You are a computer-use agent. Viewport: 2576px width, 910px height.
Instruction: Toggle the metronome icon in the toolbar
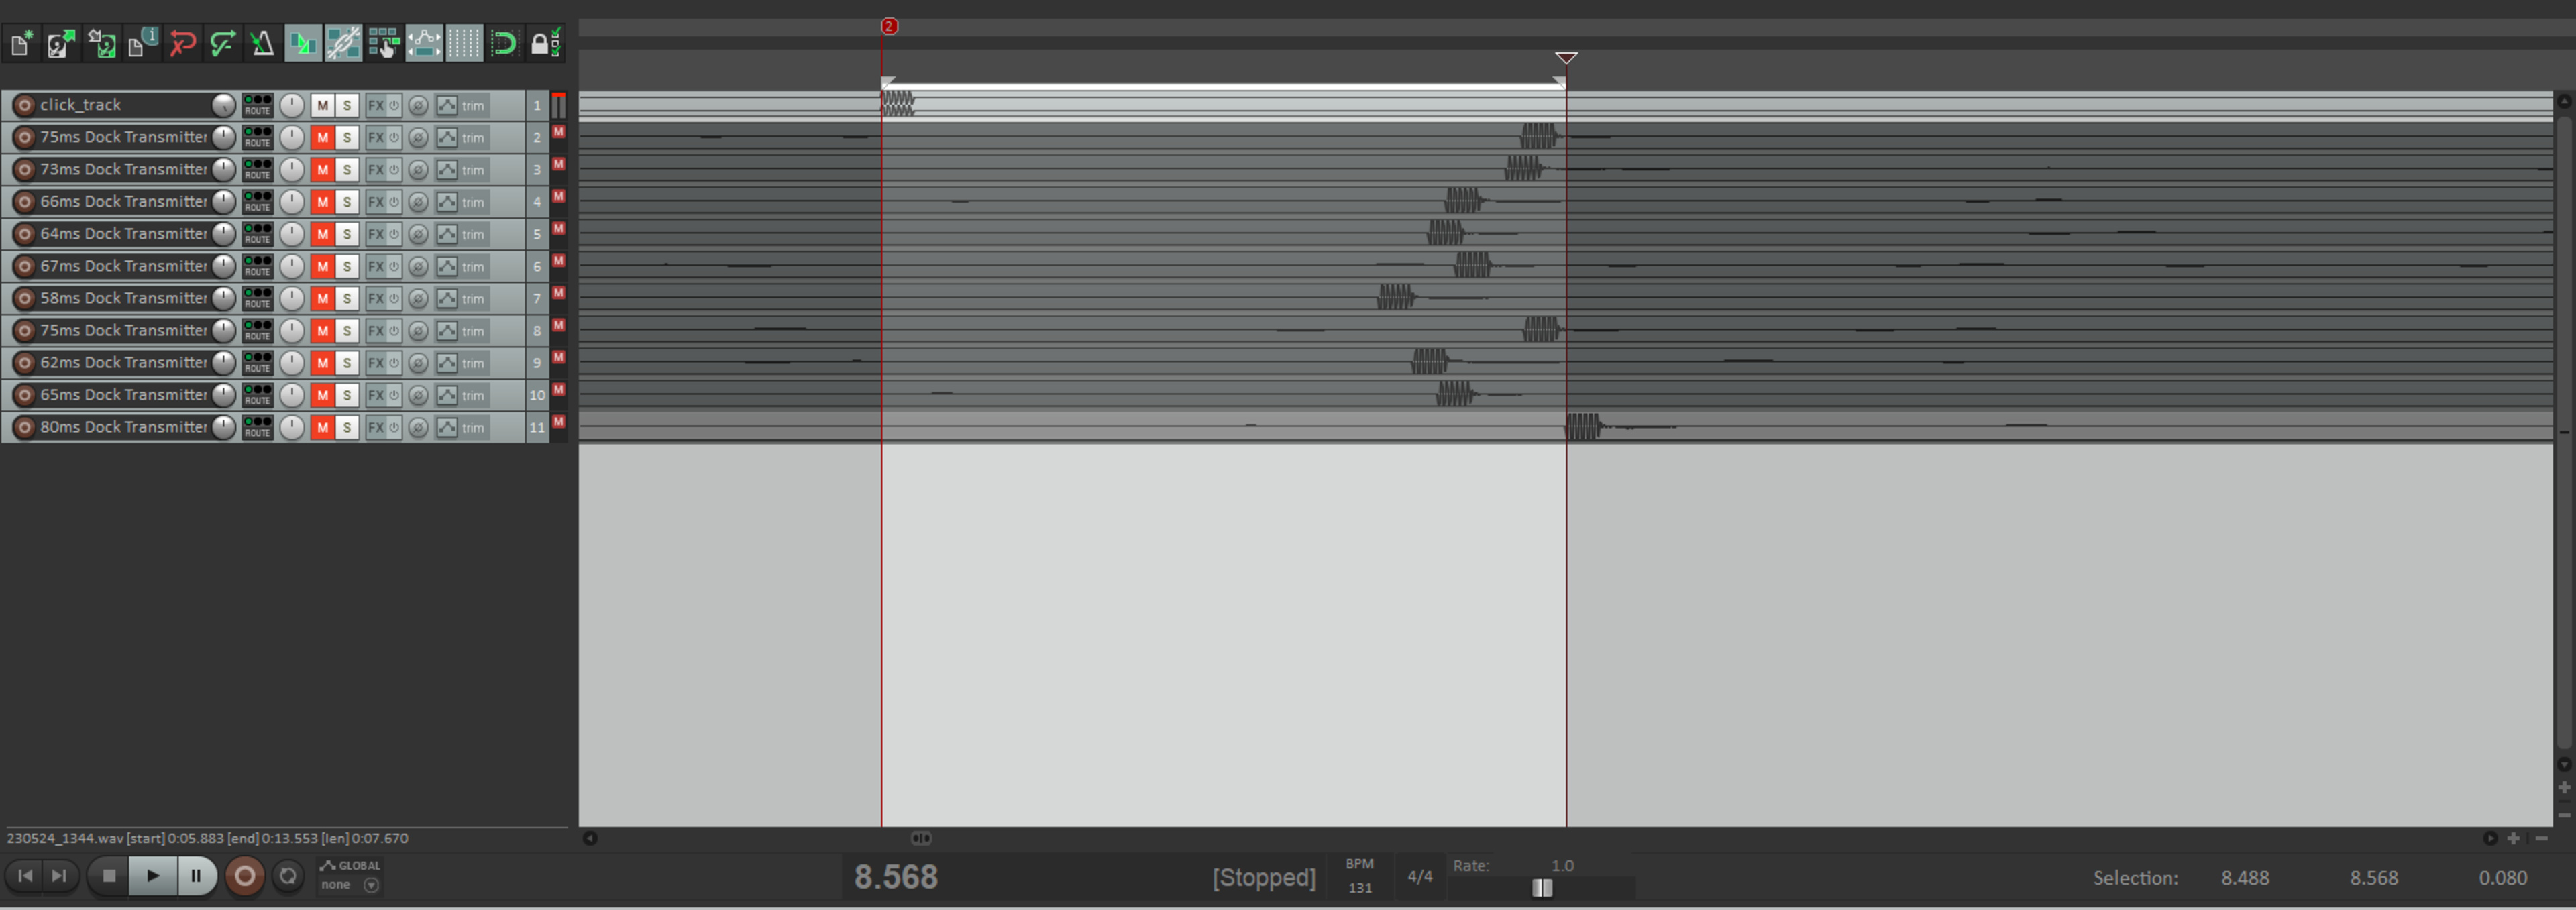pos(262,43)
